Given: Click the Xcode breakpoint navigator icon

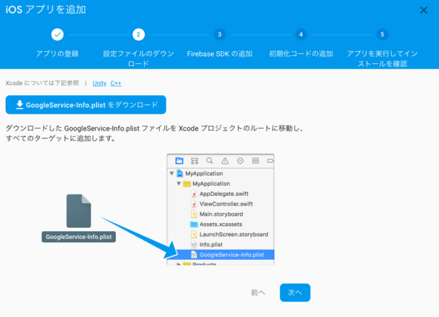Looking at the screenshot, I should 270,161.
